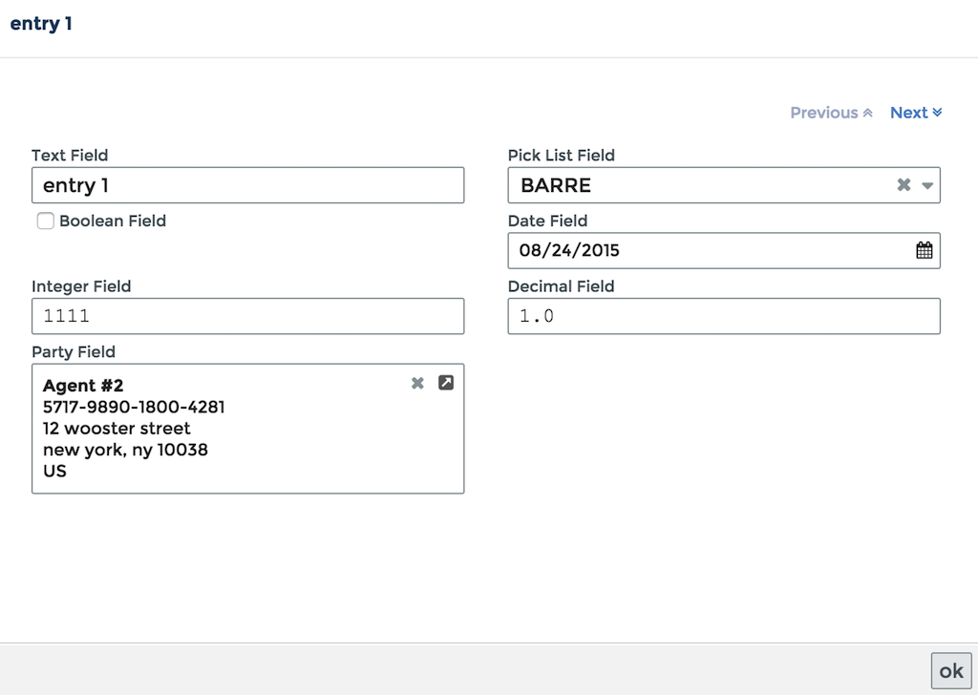Confirm with the ok button
This screenshot has width=978, height=695.
click(x=951, y=671)
